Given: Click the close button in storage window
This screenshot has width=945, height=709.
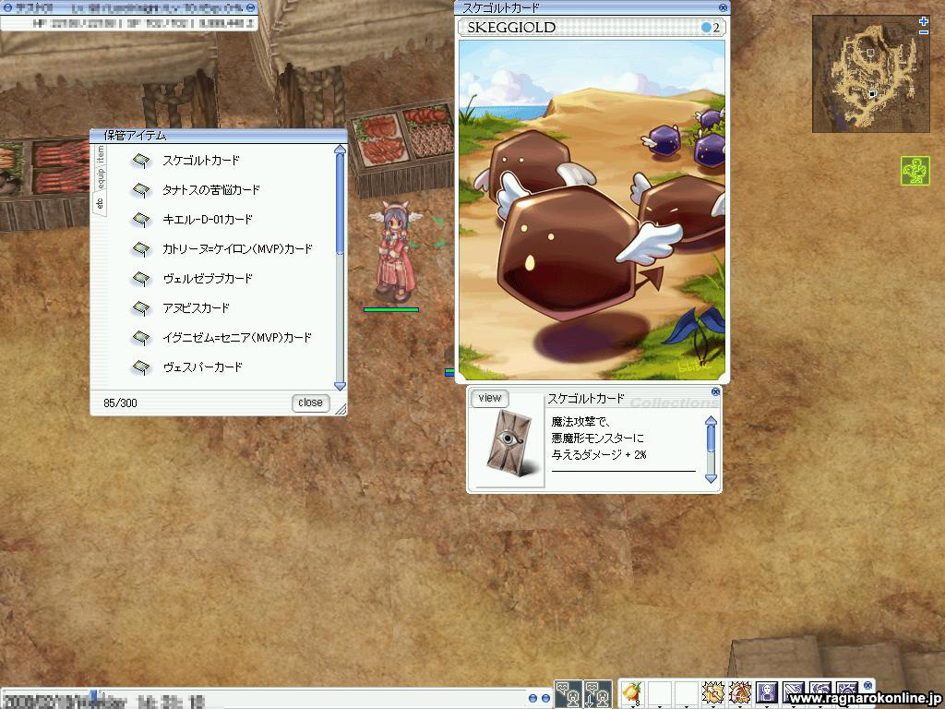Looking at the screenshot, I should (310, 403).
